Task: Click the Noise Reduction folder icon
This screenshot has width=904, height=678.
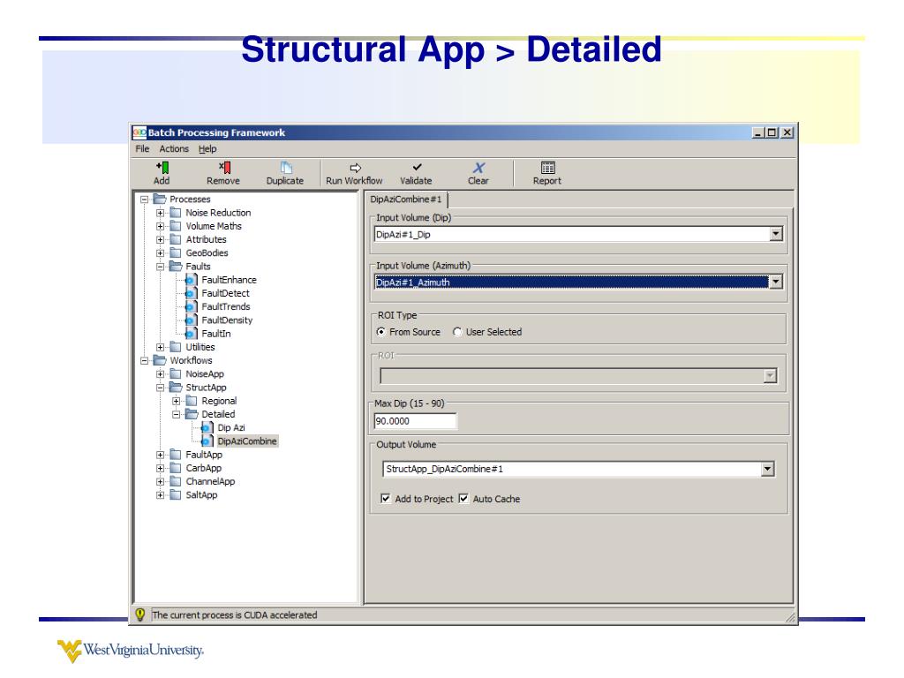Action: click(176, 213)
